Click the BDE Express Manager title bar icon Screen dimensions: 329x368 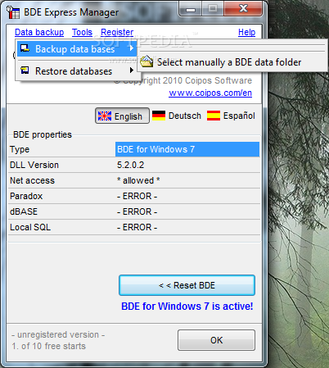coord(13,12)
